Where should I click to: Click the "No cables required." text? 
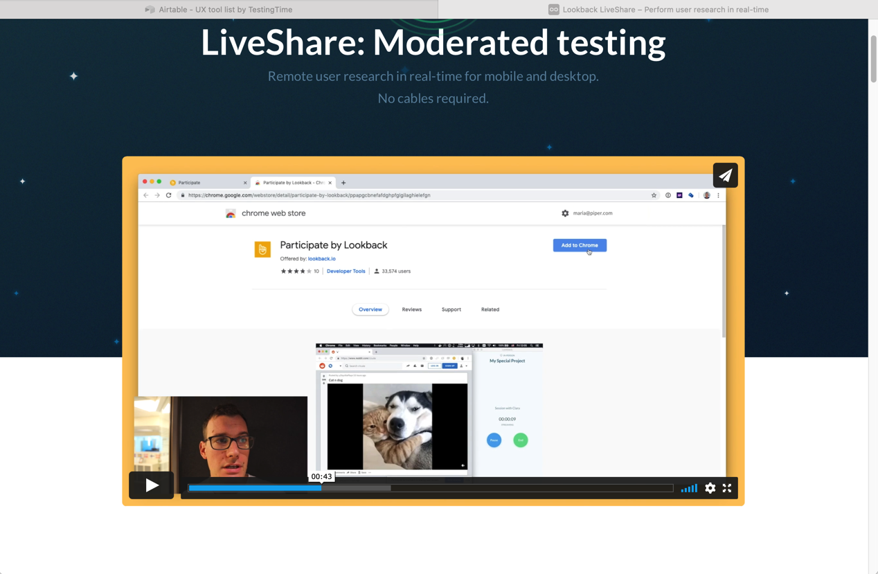pyautogui.click(x=433, y=98)
